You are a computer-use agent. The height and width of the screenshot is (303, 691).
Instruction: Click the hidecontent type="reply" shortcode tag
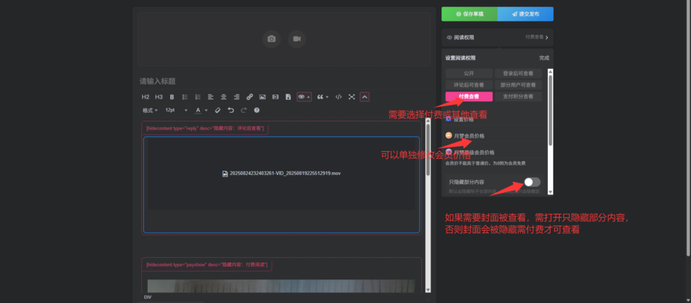pyautogui.click(x=205, y=128)
